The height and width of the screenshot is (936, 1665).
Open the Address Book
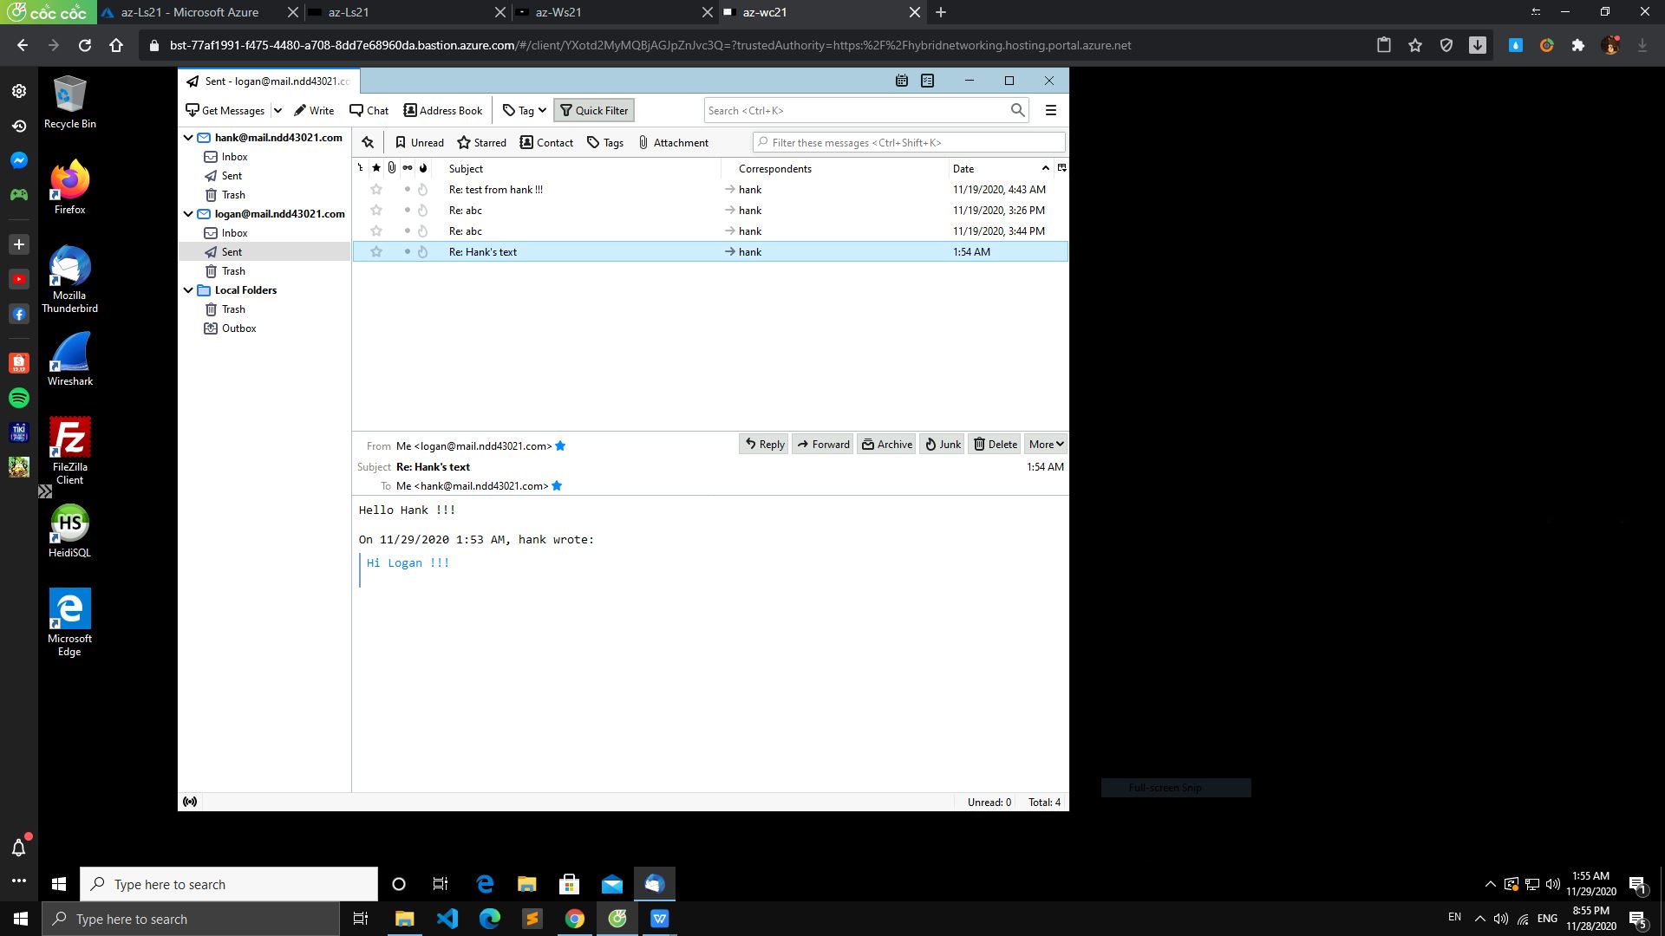pos(442,110)
